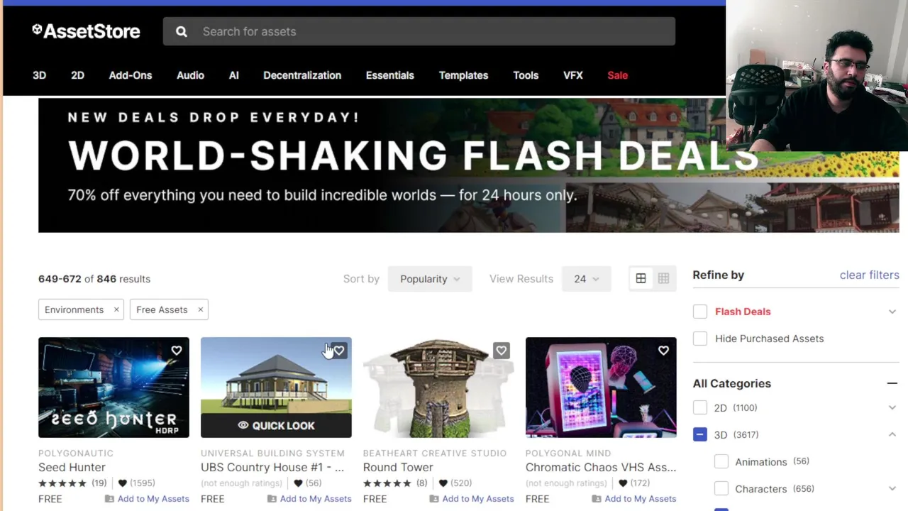This screenshot has width=908, height=511.
Task: Open Chromatic Chaos VHS title link
Action: pyautogui.click(x=601, y=468)
